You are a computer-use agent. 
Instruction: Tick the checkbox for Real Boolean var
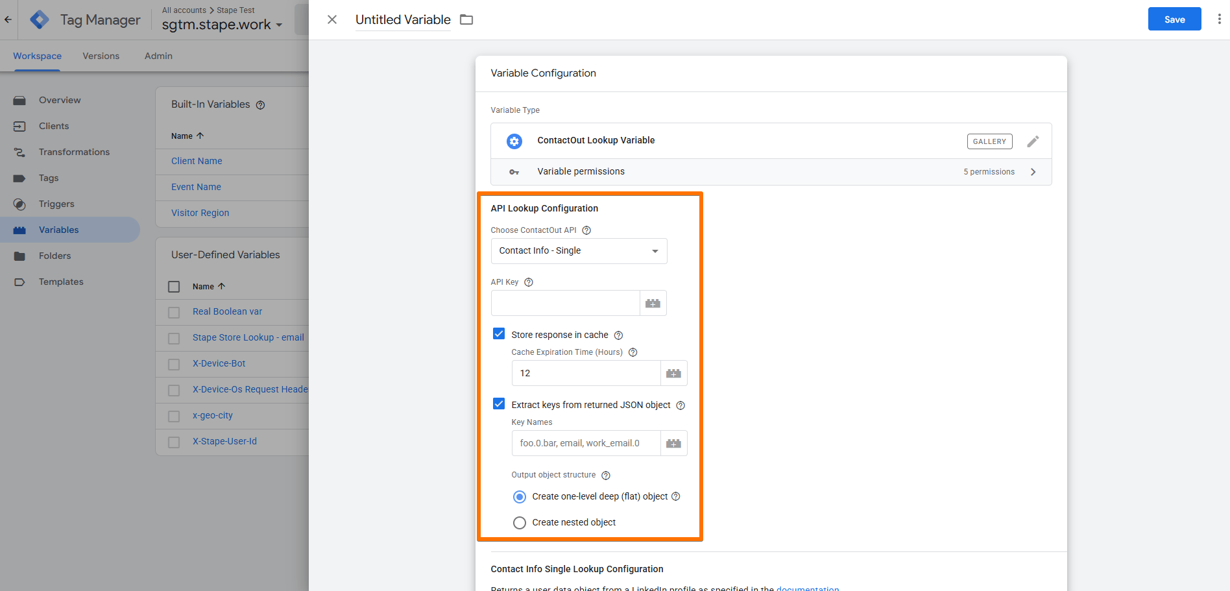pos(174,313)
